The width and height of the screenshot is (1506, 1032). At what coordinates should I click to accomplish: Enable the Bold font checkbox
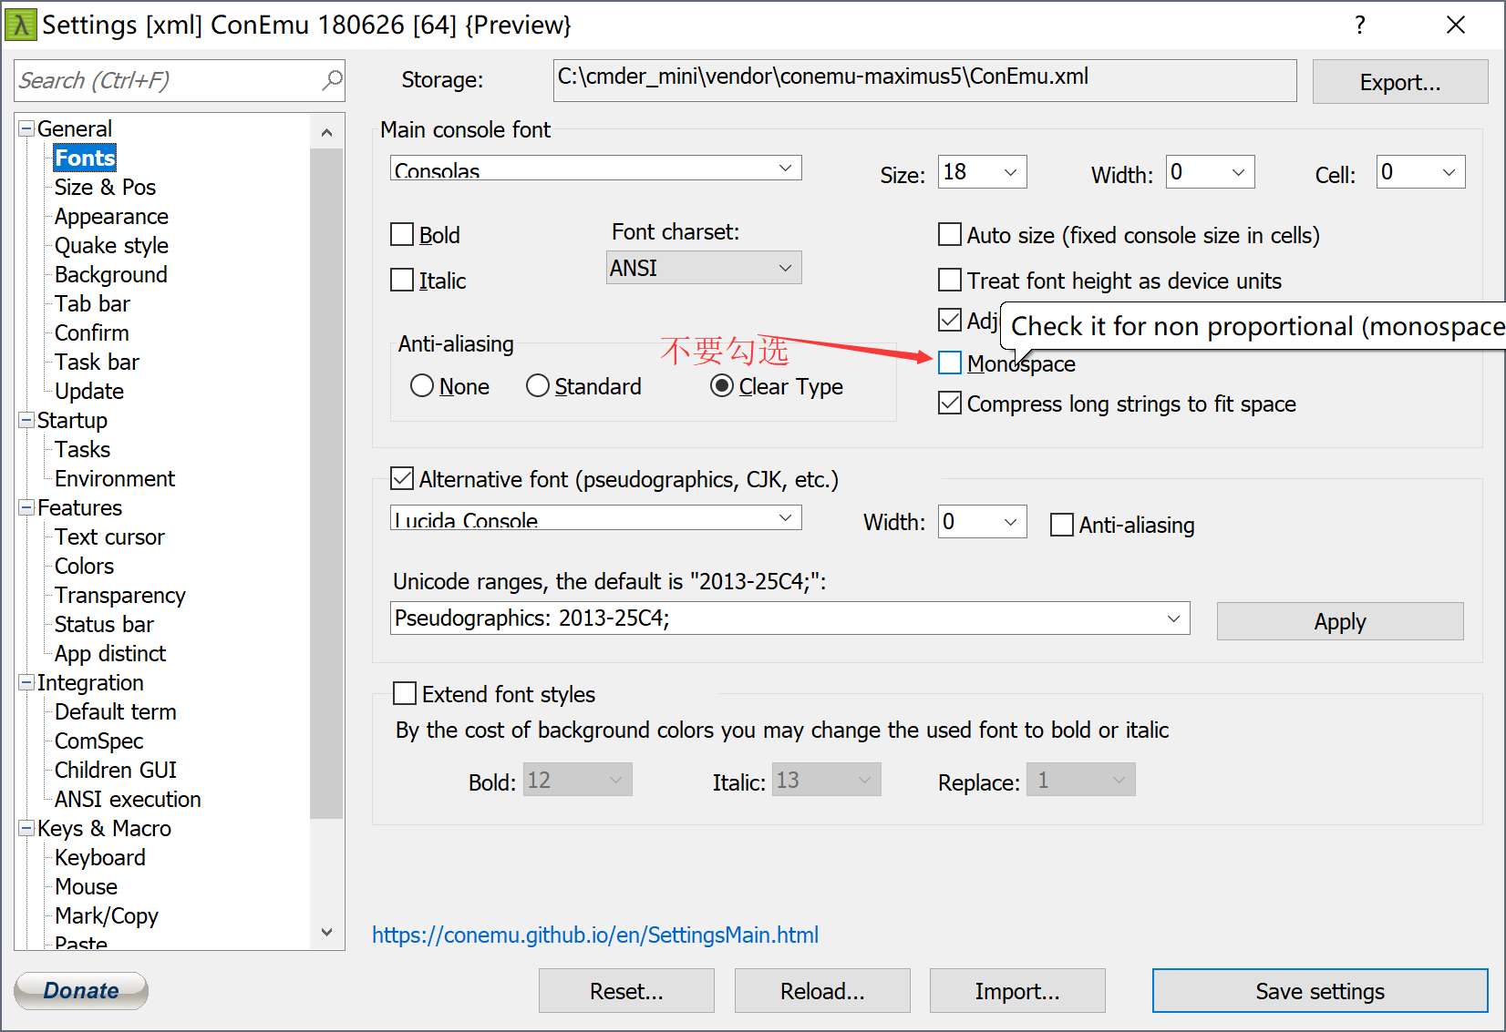click(x=402, y=235)
